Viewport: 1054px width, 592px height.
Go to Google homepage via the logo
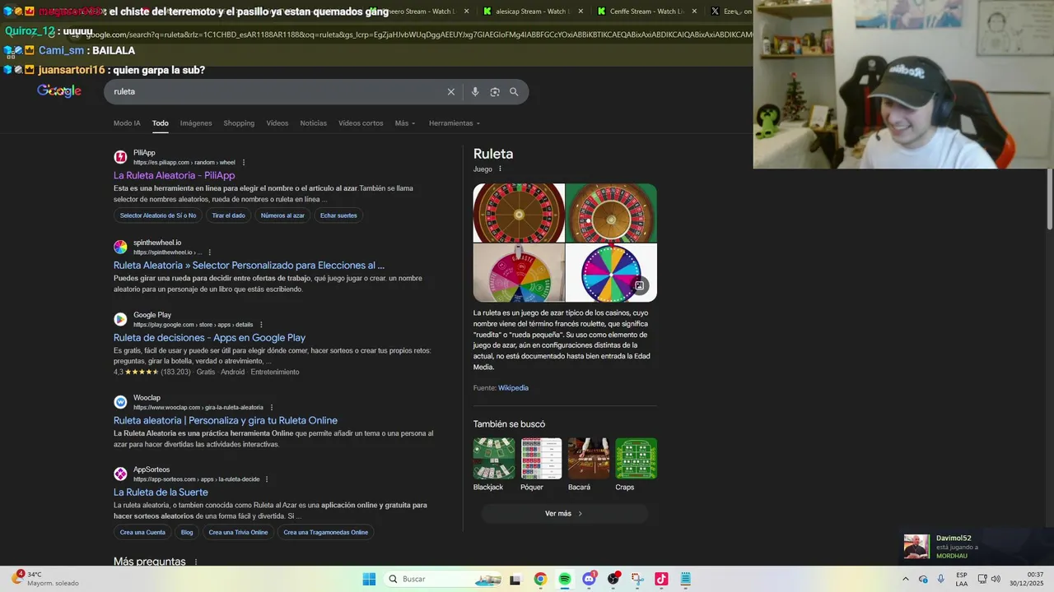point(59,91)
